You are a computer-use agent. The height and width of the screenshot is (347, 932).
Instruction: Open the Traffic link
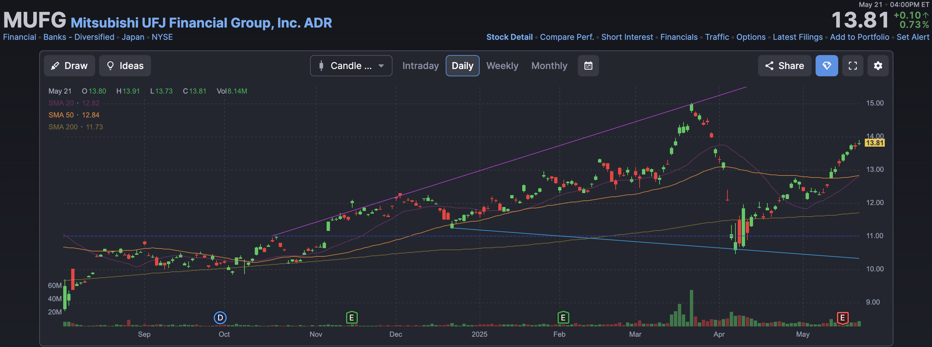[717, 37]
